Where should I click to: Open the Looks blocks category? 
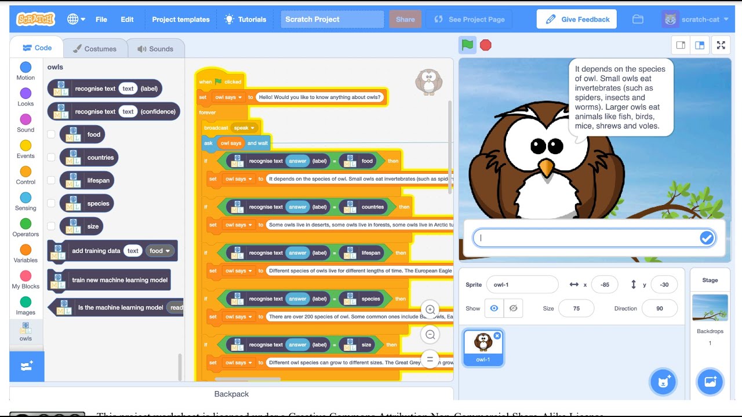coord(26,97)
